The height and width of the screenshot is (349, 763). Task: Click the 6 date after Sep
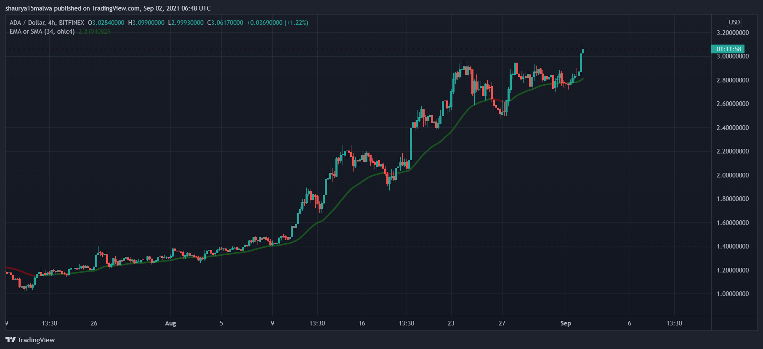(629, 323)
